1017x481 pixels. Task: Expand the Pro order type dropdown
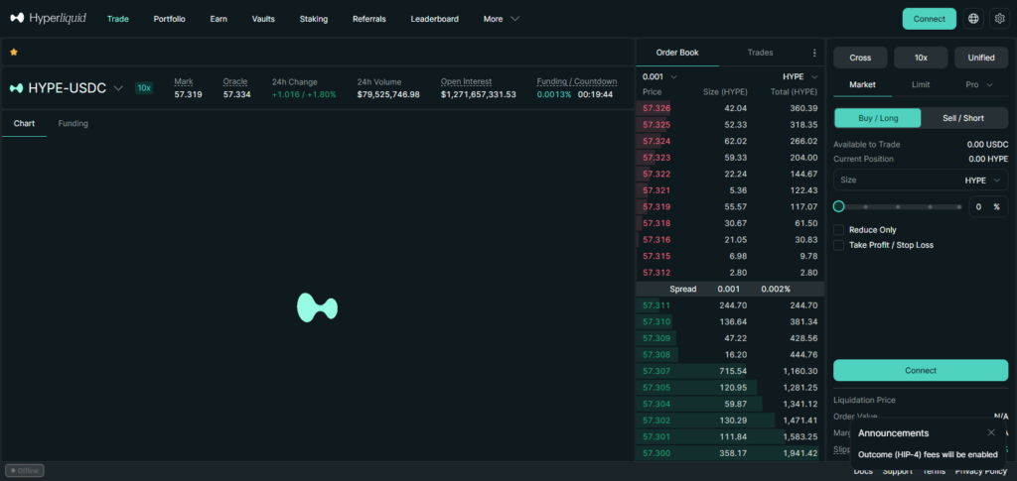point(979,84)
